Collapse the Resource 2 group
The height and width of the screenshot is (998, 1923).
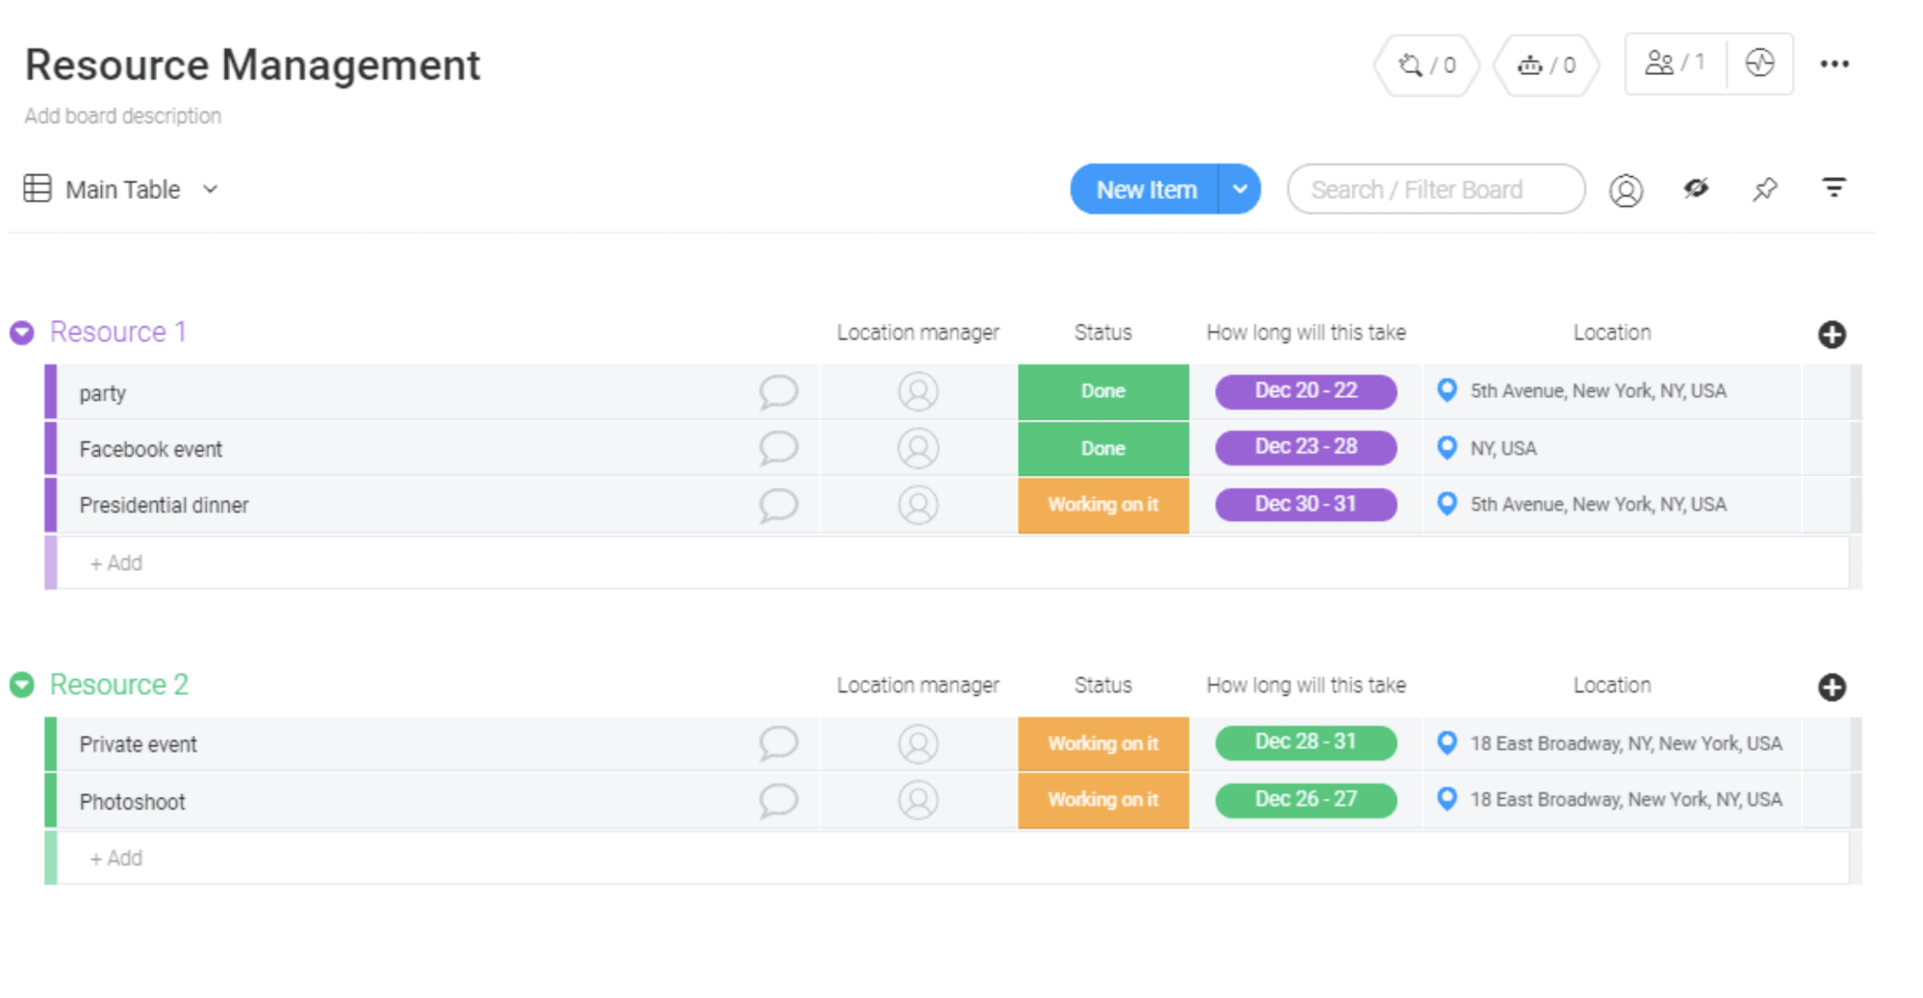(22, 686)
